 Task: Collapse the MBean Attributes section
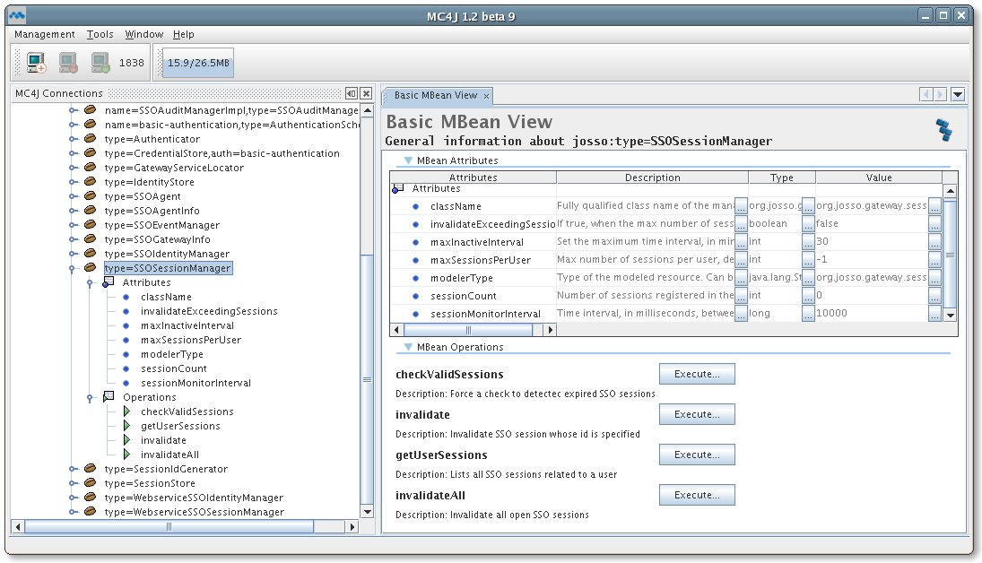408,160
